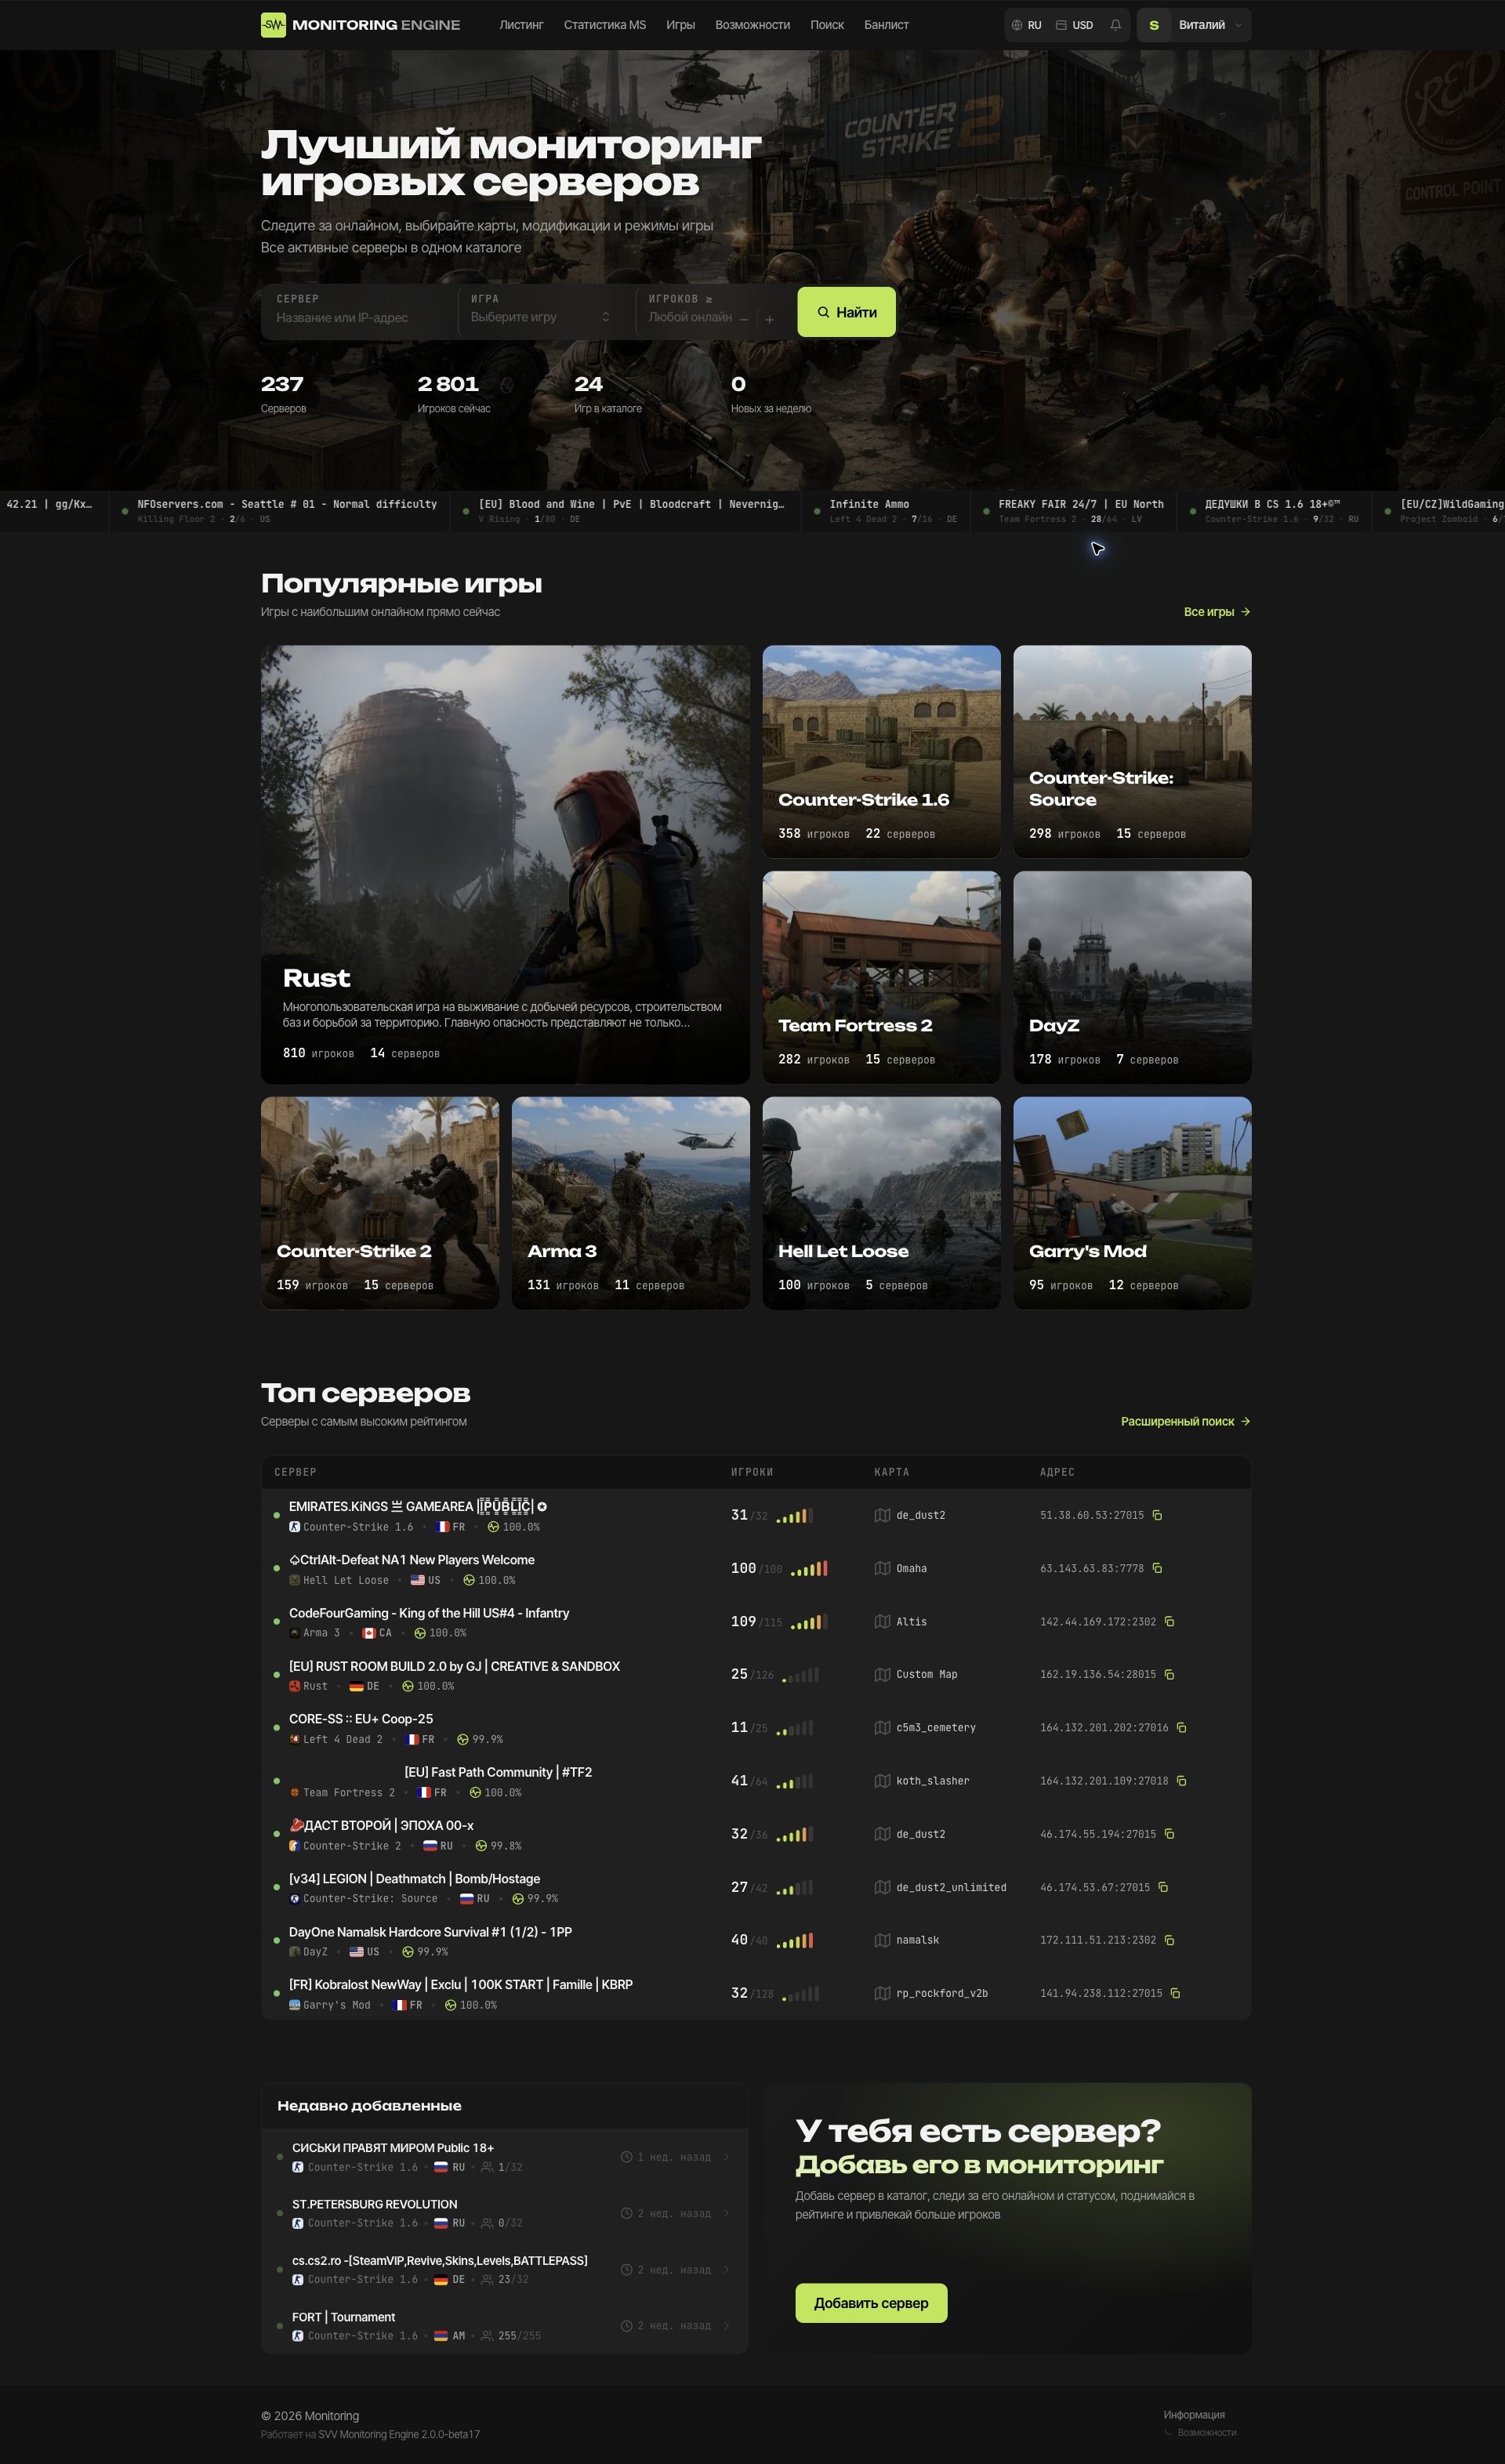Image resolution: width=1505 pixels, height=2464 pixels.
Task: Open the Виталий user account dropdown
Action: (x=1194, y=25)
